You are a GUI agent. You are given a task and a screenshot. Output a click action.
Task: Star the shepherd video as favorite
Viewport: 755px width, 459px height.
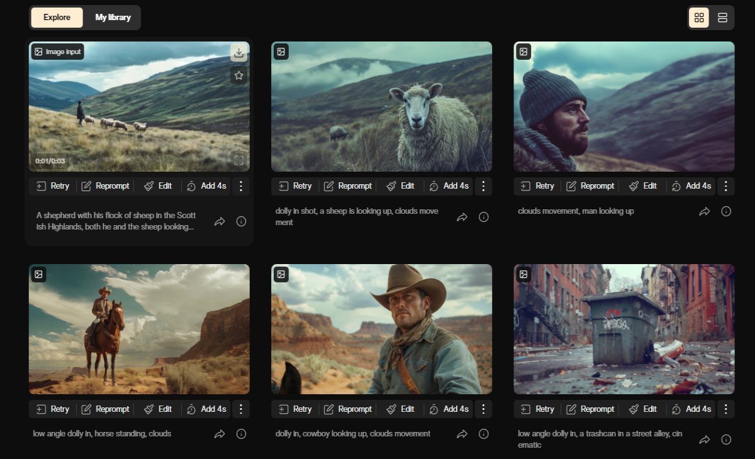click(238, 75)
